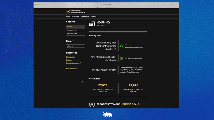This screenshot has height=120, width=214.
Task: Click the green checkmark next to county housing plan
Action: [x=121, y=46]
